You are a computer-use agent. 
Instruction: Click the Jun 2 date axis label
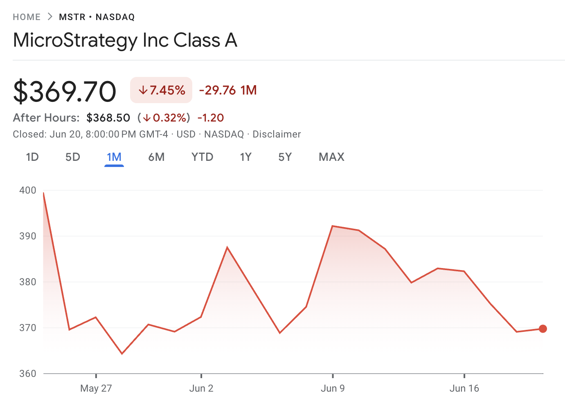[201, 388]
